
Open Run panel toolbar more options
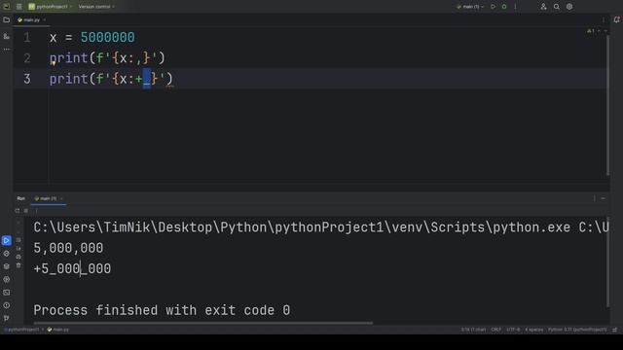tap(36, 211)
